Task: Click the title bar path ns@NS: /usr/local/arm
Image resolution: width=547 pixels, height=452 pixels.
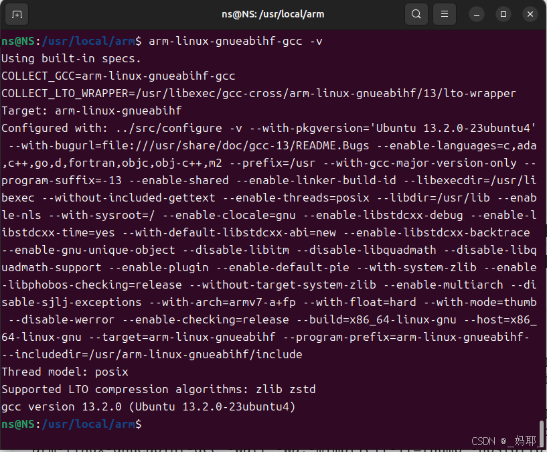Action: point(272,13)
